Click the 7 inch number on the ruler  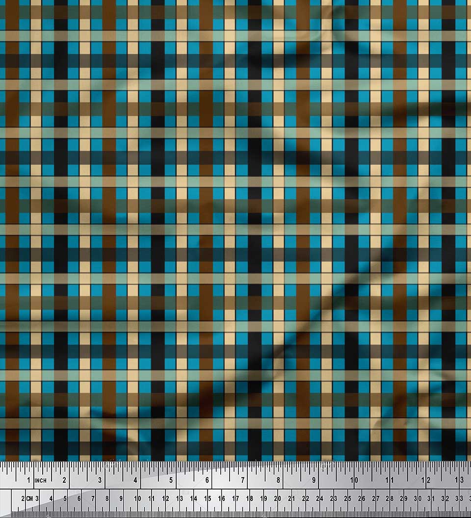point(243,480)
